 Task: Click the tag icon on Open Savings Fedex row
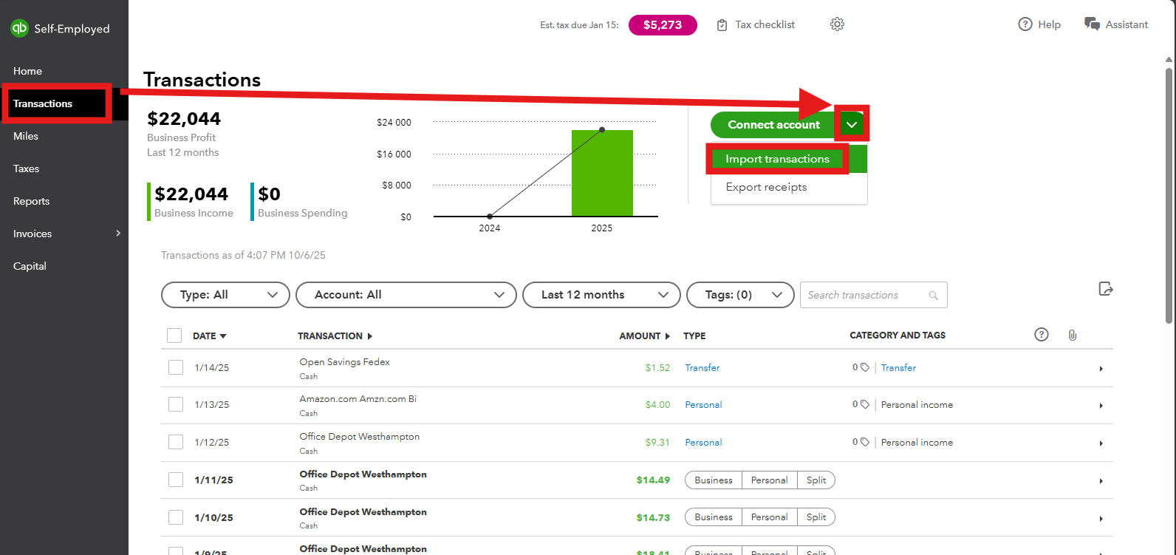pos(864,367)
